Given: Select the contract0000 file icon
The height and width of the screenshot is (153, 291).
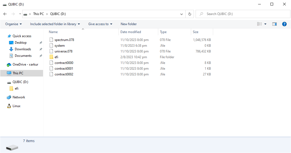Looking at the screenshot, I should 51,63.
